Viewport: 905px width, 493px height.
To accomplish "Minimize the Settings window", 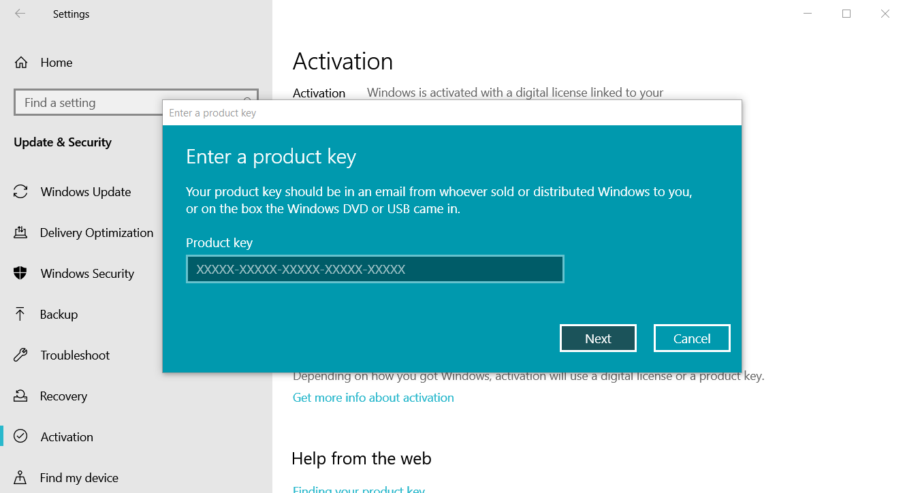I will (807, 14).
